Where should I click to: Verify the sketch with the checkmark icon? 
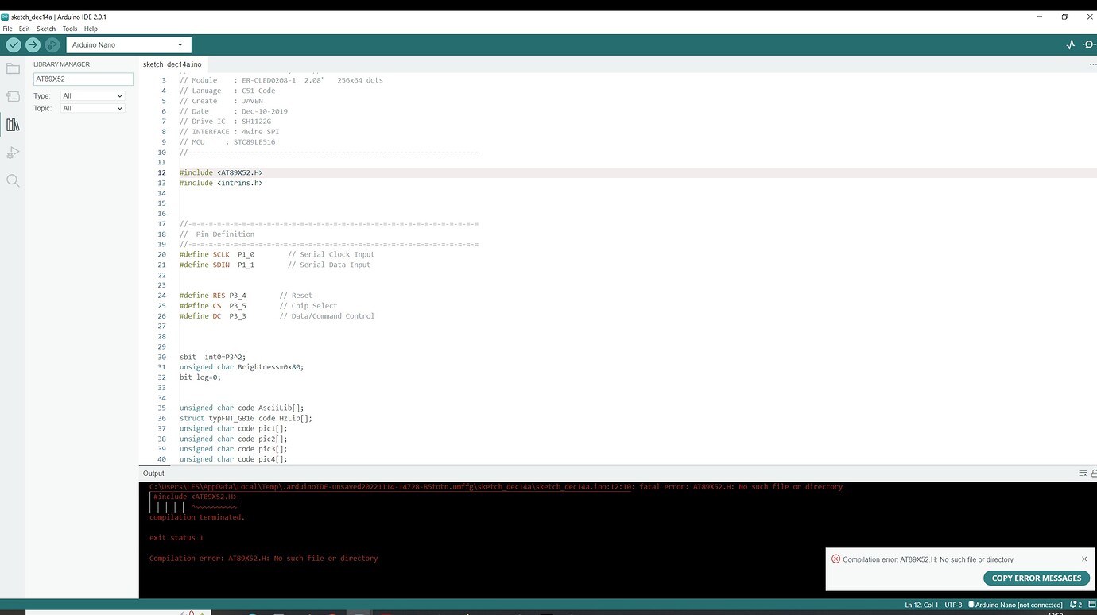[x=13, y=44]
